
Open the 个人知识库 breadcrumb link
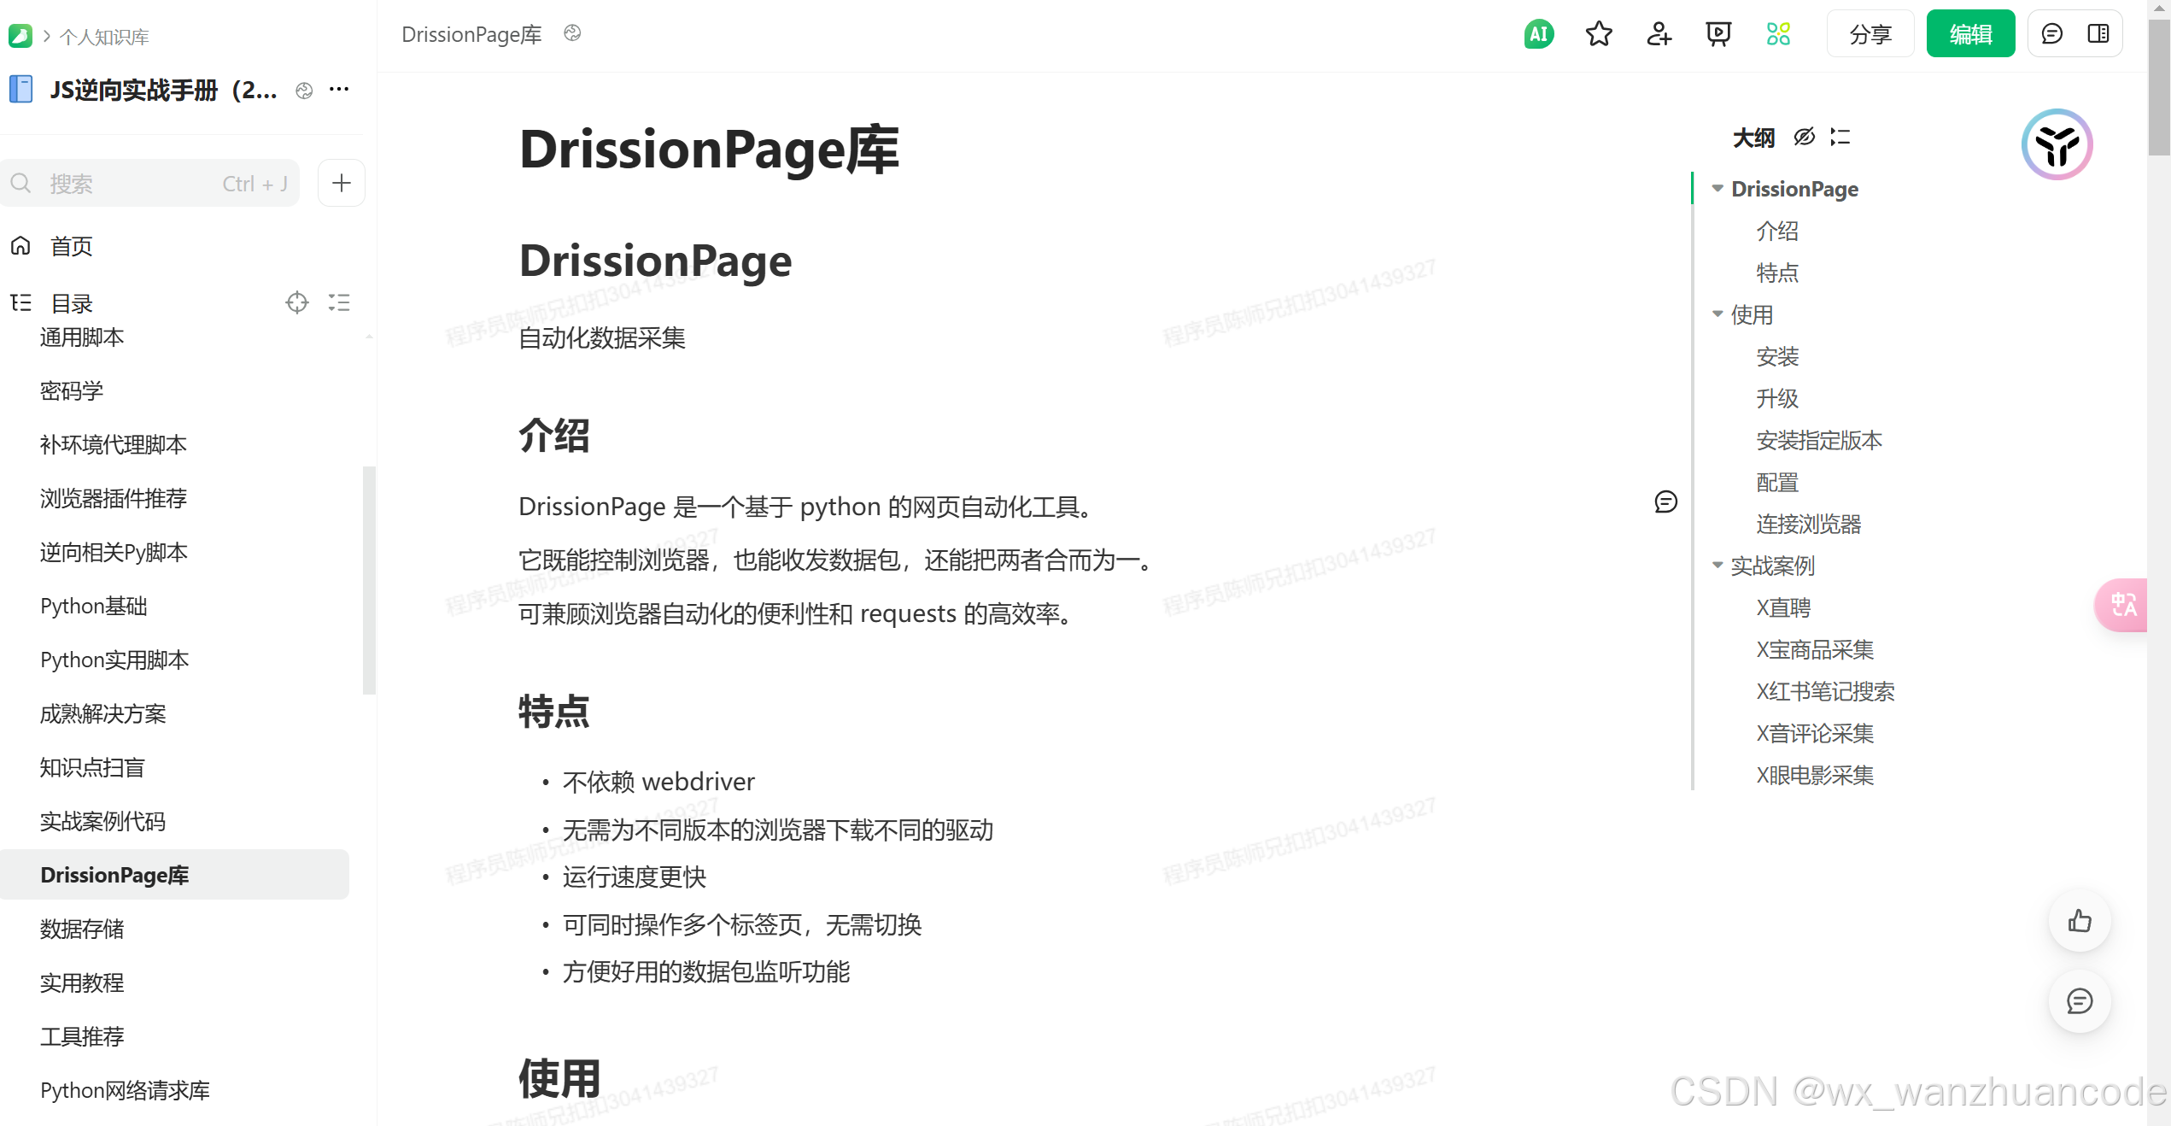[104, 37]
